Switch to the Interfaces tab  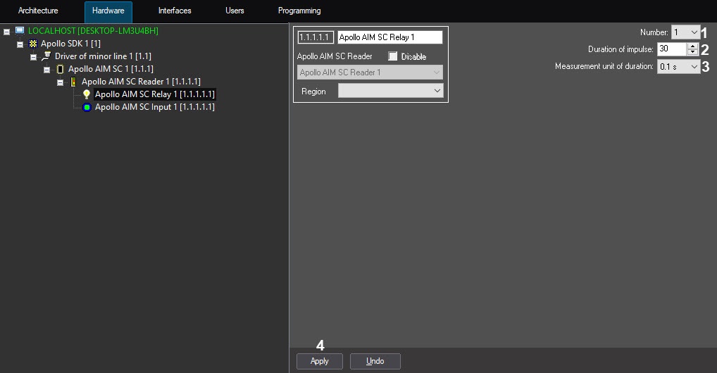175,11
